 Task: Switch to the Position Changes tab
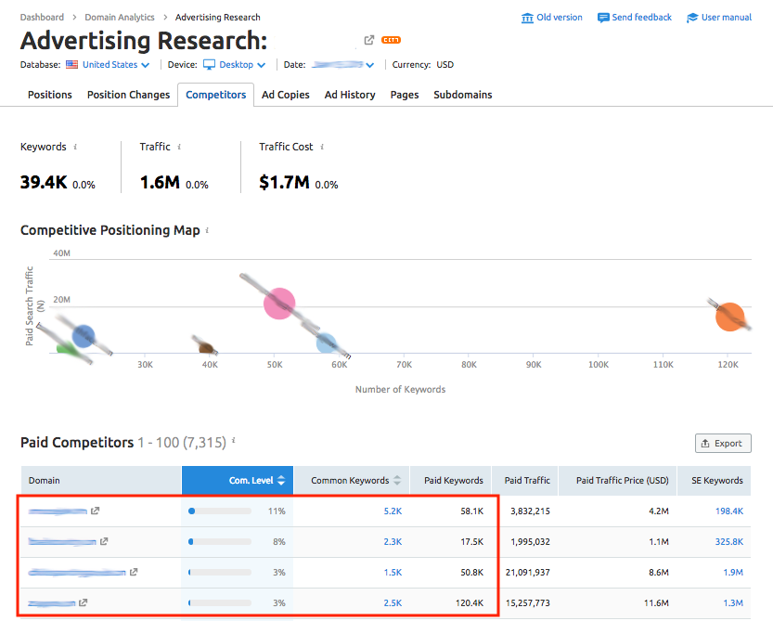(x=128, y=95)
